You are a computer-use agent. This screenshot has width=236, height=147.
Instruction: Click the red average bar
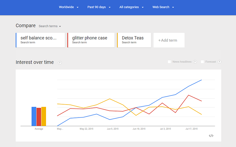39,117
